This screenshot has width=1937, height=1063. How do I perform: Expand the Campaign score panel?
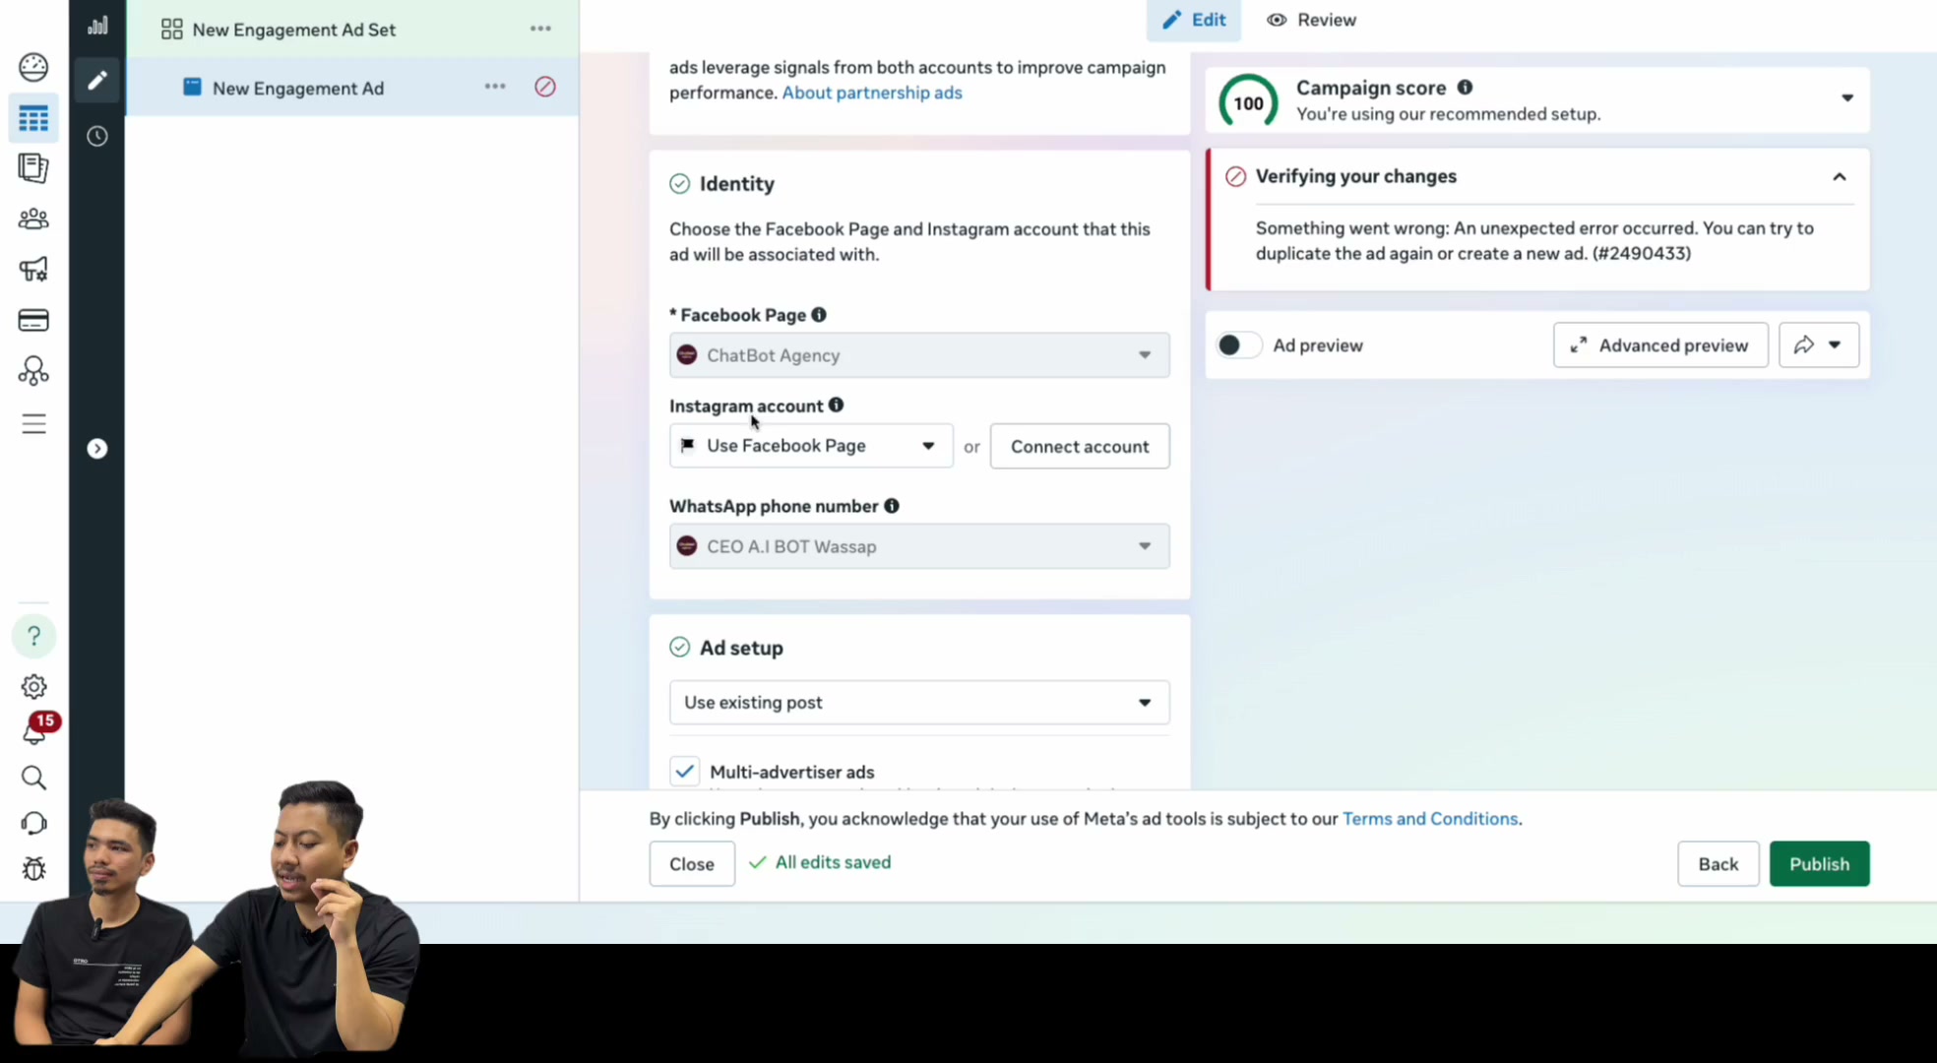(1847, 98)
